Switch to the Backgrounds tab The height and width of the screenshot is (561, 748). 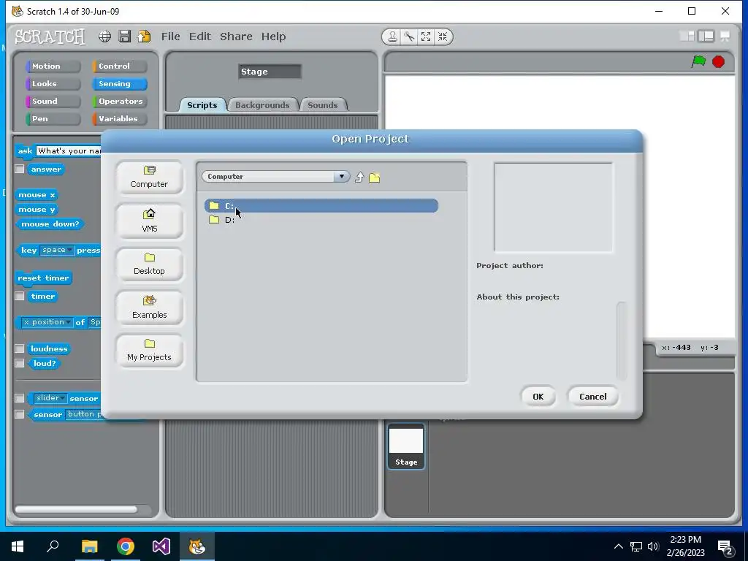click(x=262, y=105)
